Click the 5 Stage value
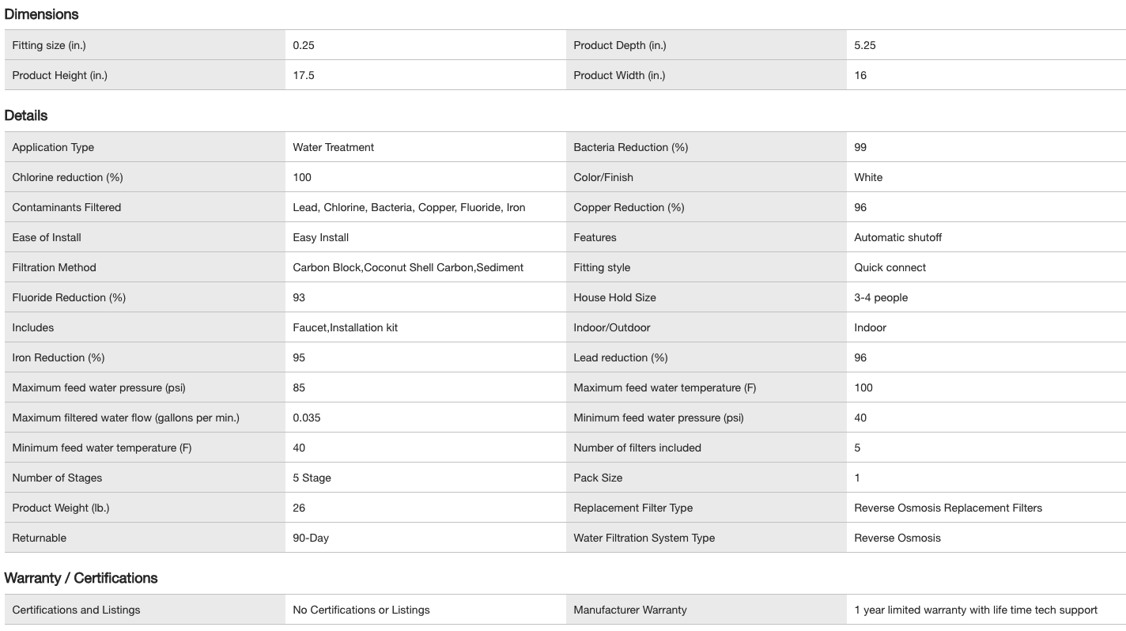 (x=312, y=478)
